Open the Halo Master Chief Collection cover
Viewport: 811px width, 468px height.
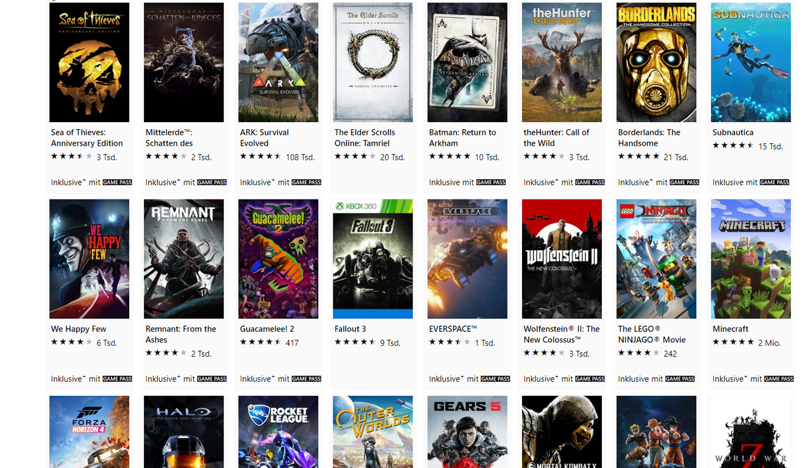(184, 432)
